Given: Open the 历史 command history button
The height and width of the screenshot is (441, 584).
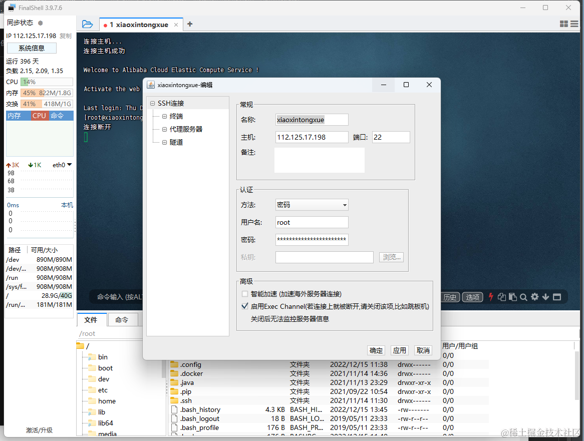Looking at the screenshot, I should 450,297.
